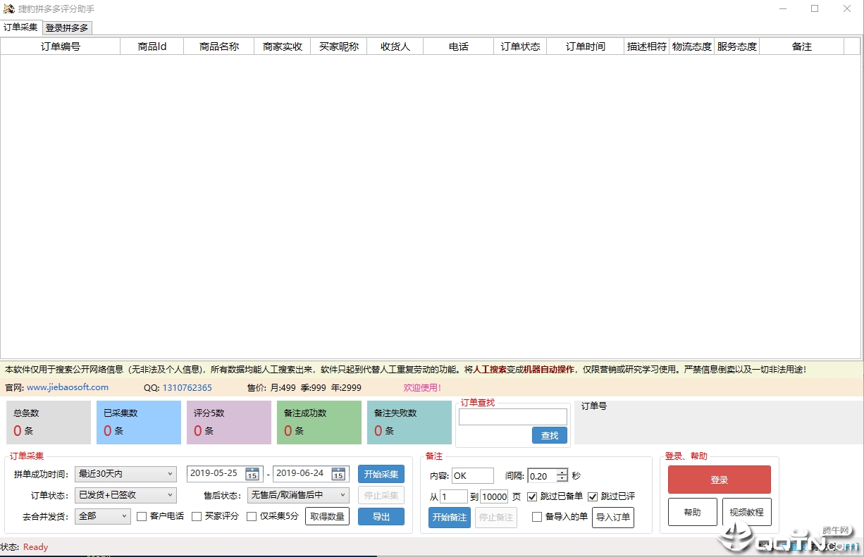Switch to 订单采集 tab
Screen dimensions: 864x557
[20, 27]
